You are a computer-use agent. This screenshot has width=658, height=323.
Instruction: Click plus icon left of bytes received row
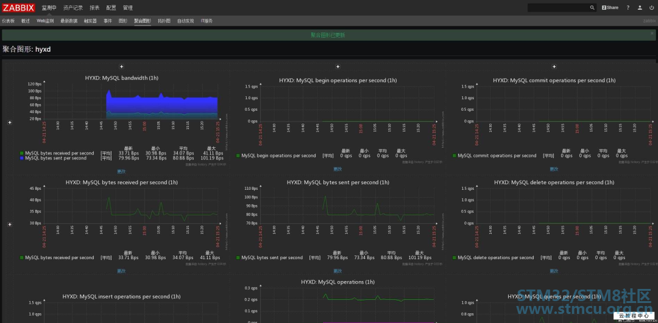(x=10, y=224)
